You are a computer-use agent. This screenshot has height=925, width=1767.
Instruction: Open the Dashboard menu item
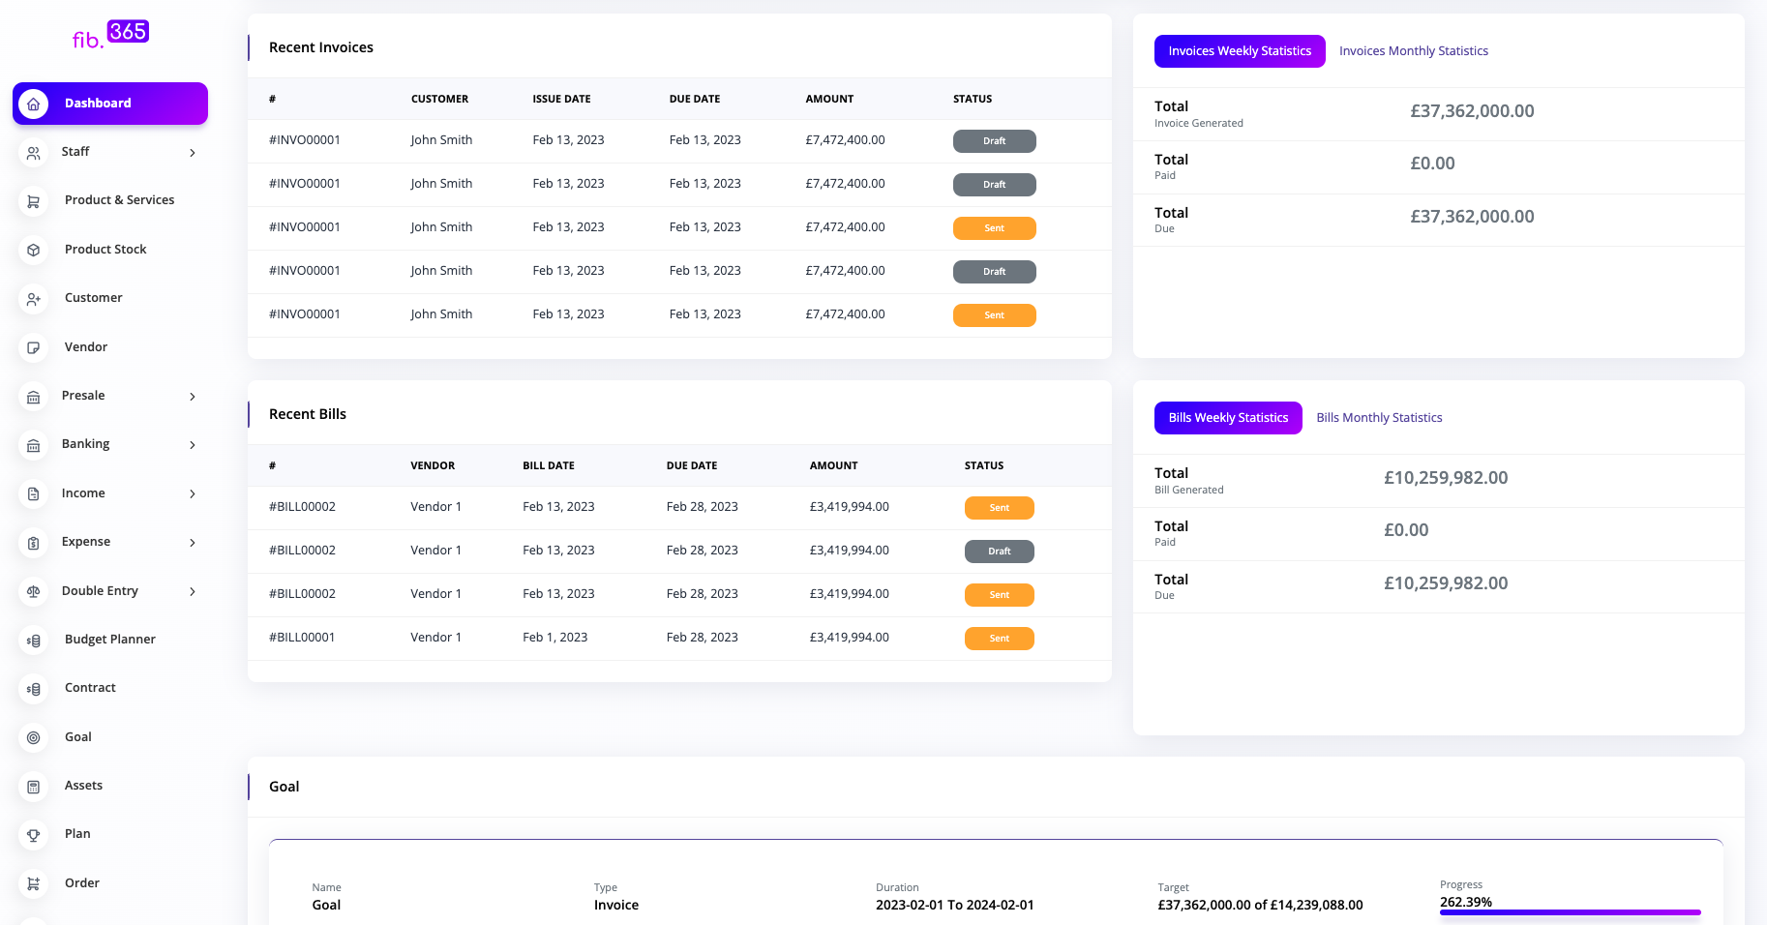110,104
